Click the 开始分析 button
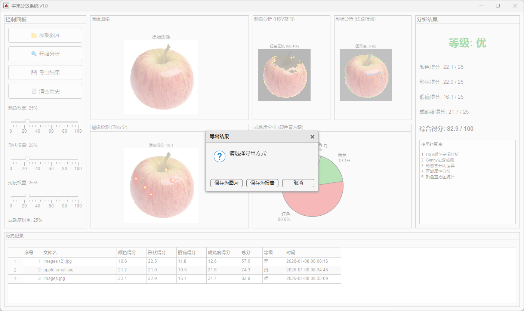Image resolution: width=524 pixels, height=311 pixels. pyautogui.click(x=45, y=54)
